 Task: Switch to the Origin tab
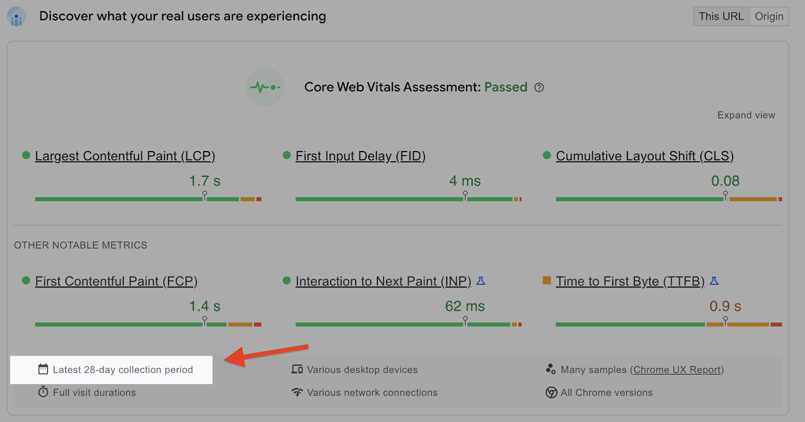pyautogui.click(x=769, y=16)
